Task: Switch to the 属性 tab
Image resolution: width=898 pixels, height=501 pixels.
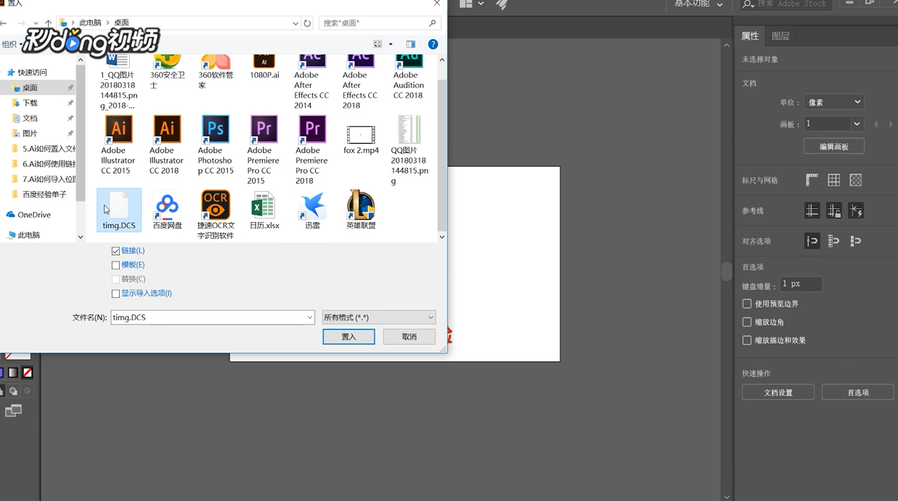Action: (750, 36)
